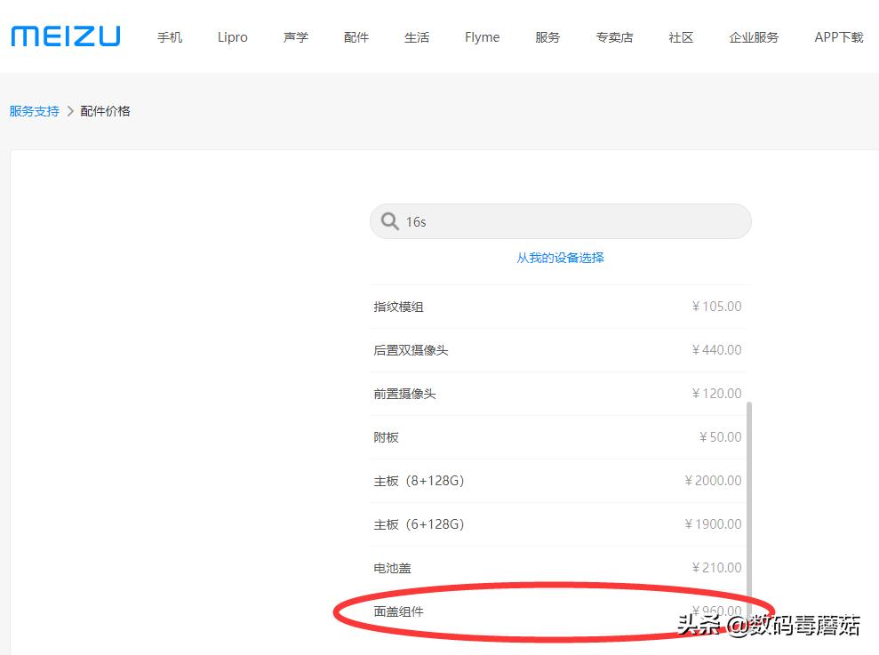Click the 主板（8+128G）entry
This screenshot has width=879, height=655.
tap(560, 480)
